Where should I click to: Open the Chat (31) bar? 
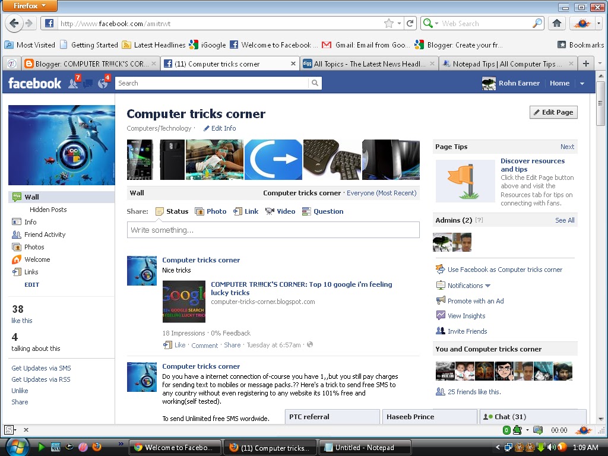pyautogui.click(x=533, y=416)
